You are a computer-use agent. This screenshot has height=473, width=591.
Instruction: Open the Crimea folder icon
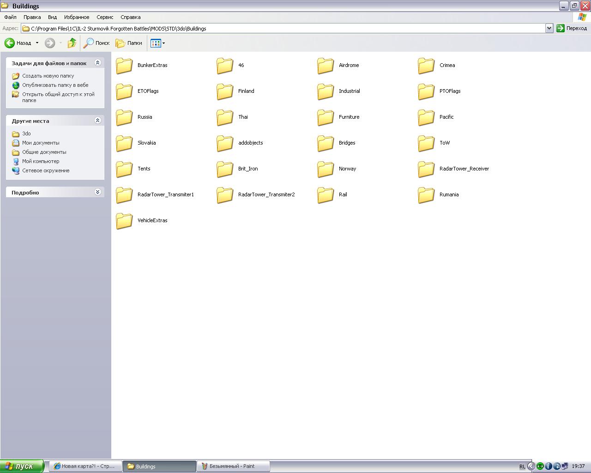[x=426, y=66]
